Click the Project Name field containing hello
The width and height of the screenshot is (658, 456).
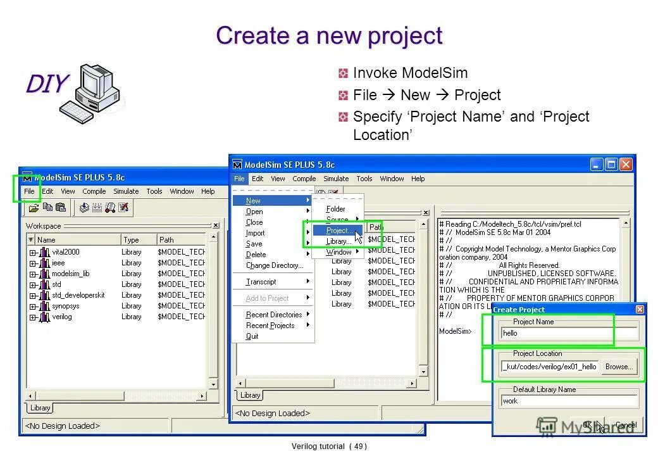coord(569,333)
